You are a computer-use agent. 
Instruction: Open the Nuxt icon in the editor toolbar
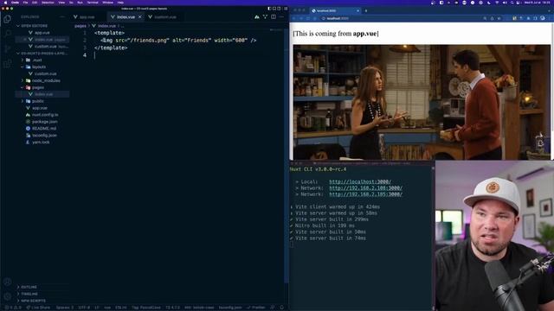(x=257, y=17)
